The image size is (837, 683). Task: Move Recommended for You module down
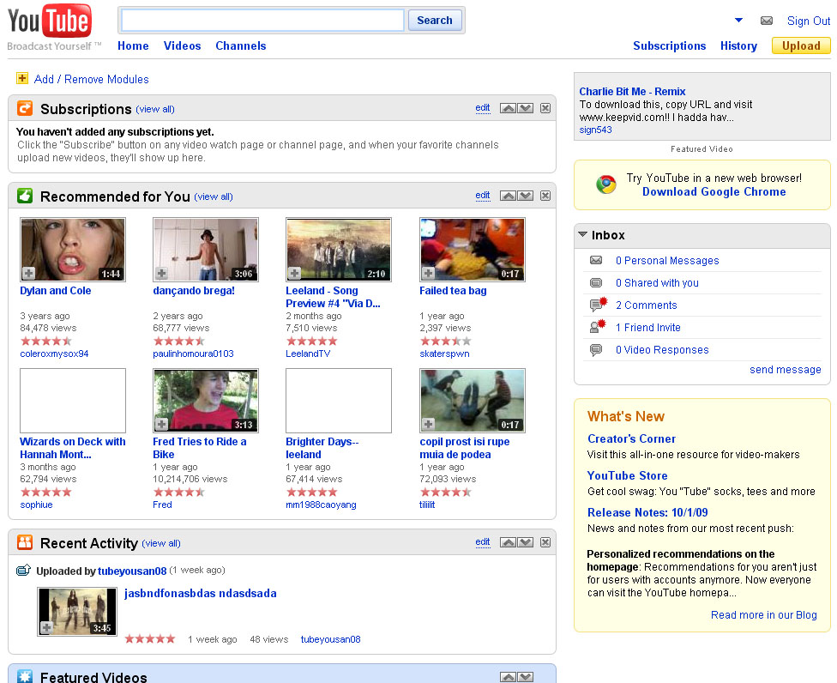(525, 196)
